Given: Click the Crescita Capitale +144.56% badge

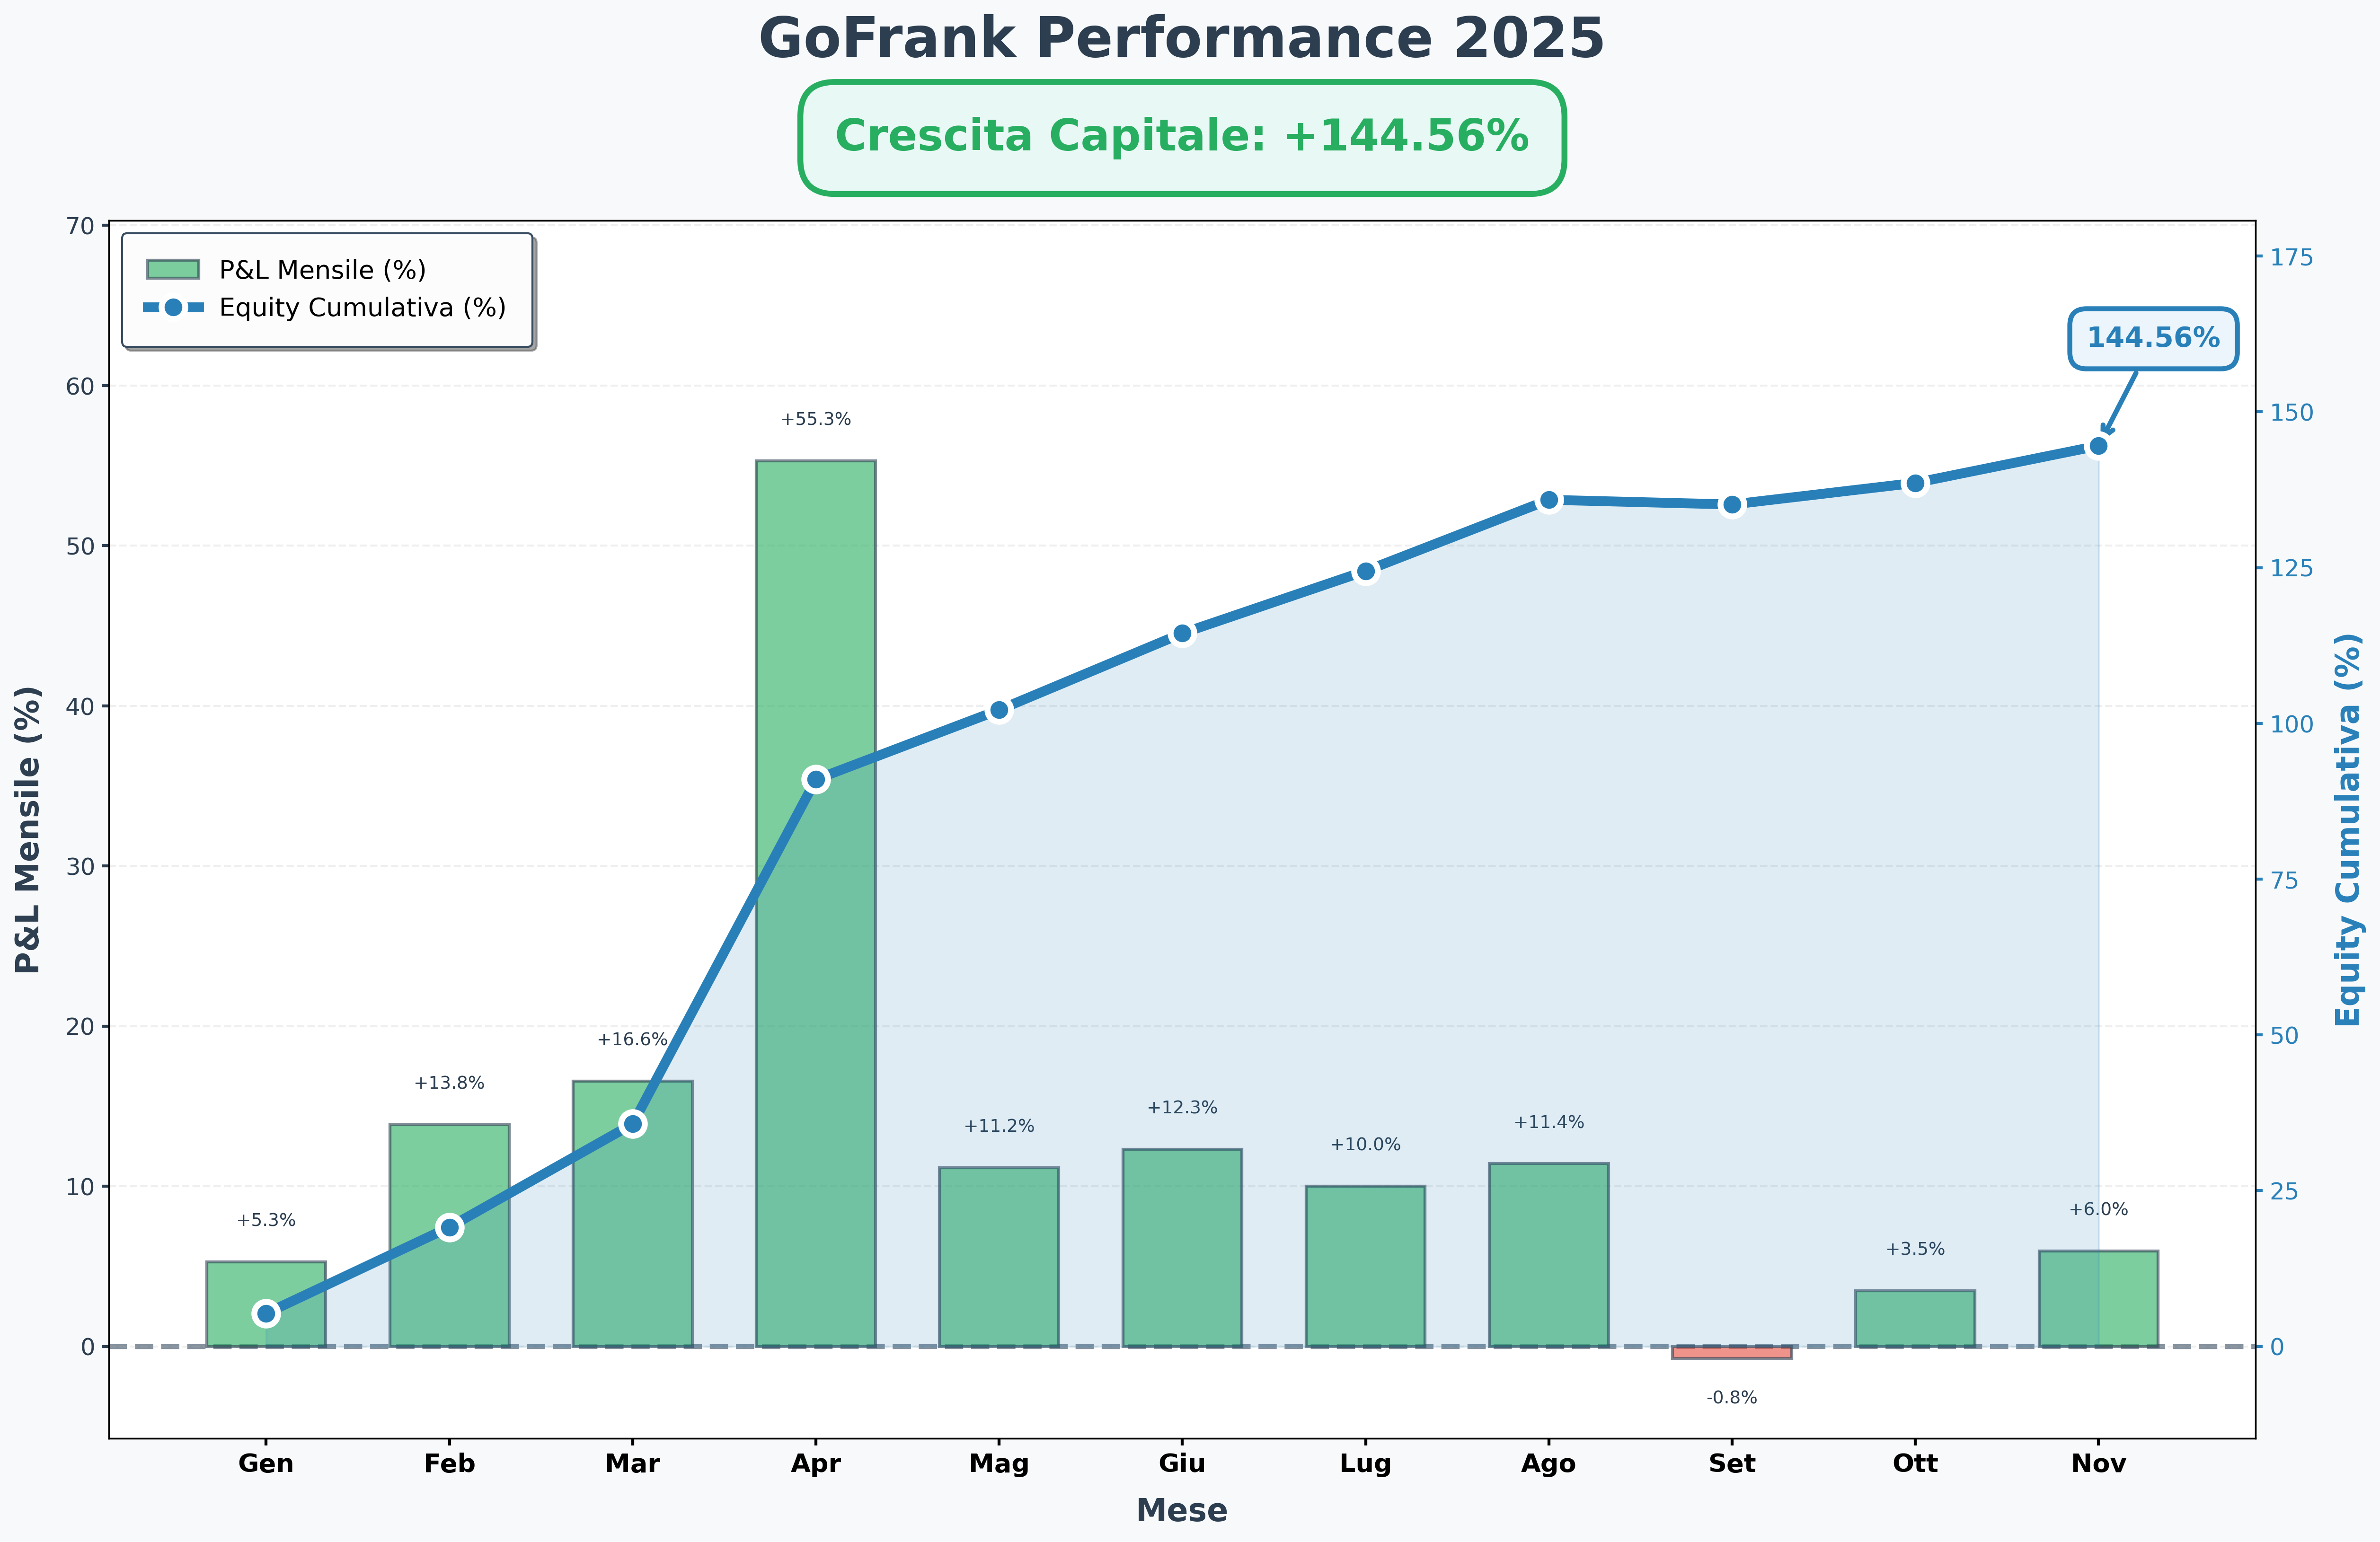Looking at the screenshot, I should click(x=1182, y=137).
